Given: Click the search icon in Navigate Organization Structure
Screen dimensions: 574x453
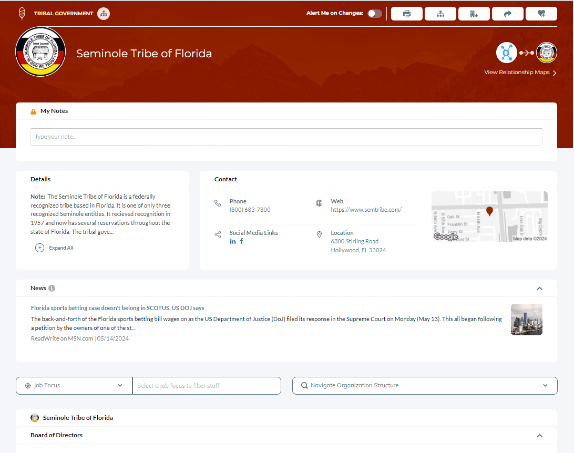Looking at the screenshot, I should click(304, 386).
